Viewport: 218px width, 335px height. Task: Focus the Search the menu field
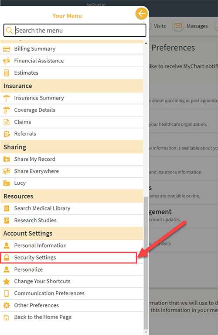[75, 30]
